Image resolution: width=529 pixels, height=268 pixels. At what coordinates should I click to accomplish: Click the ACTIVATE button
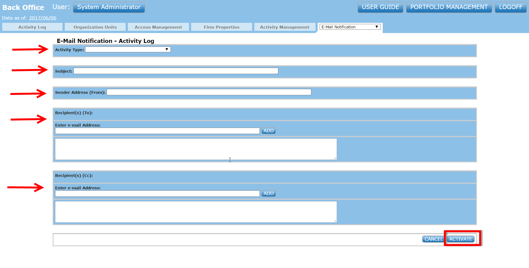click(x=460, y=239)
